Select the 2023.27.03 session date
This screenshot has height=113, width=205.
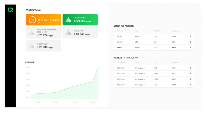121,74
